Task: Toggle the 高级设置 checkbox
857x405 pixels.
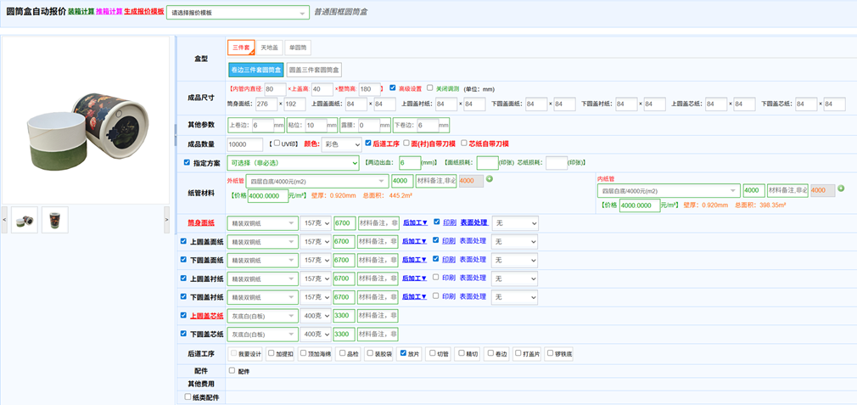Action: (x=392, y=87)
